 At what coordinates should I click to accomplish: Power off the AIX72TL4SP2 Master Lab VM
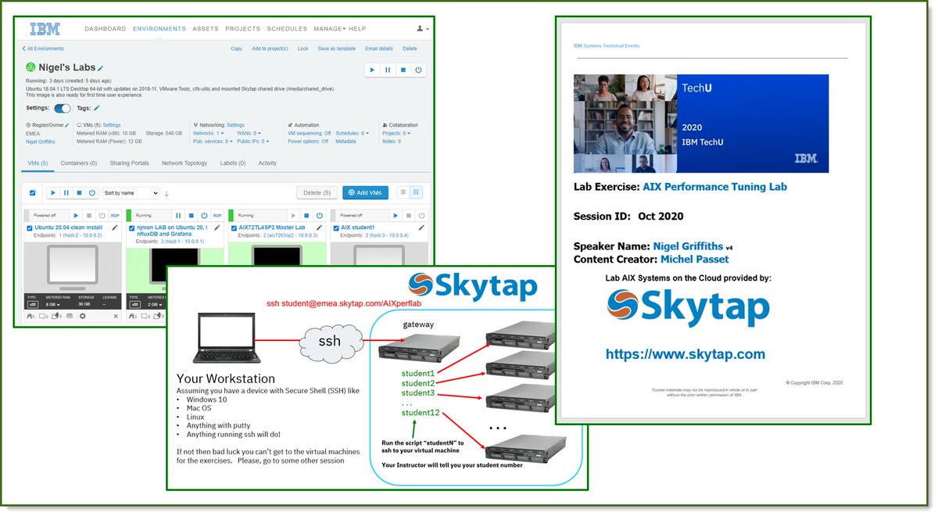coord(319,215)
